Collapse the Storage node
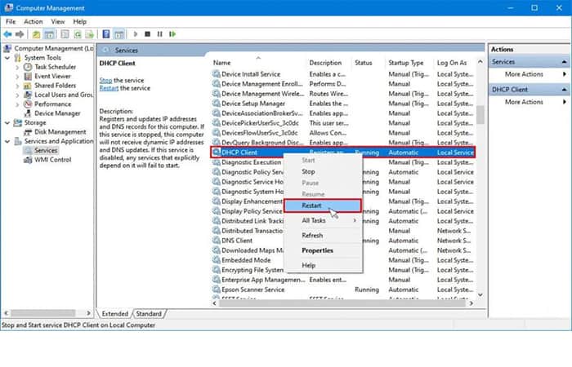 [7, 123]
